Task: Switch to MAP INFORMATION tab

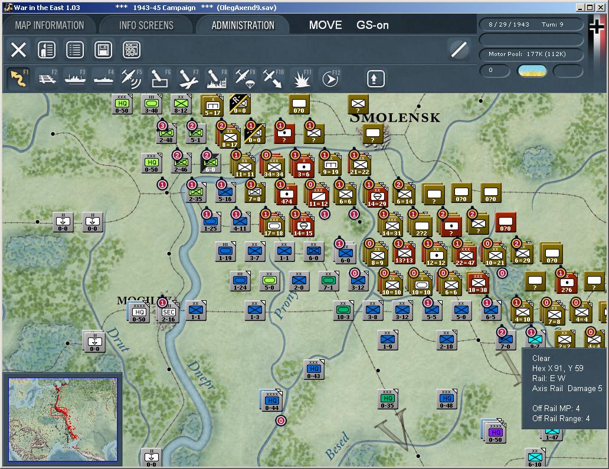Action: (50, 25)
